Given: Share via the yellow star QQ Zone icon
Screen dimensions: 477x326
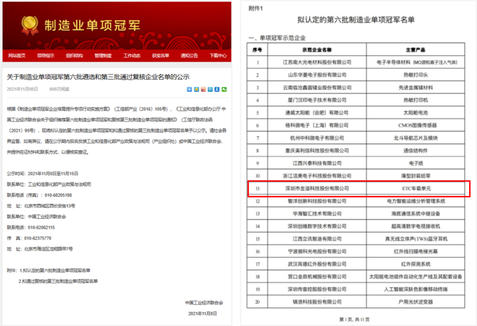Looking at the screenshot, I should 197,89.
